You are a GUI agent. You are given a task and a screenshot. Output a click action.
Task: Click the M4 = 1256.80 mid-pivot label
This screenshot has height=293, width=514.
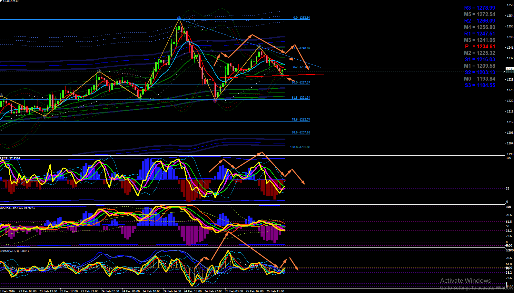click(x=479, y=27)
